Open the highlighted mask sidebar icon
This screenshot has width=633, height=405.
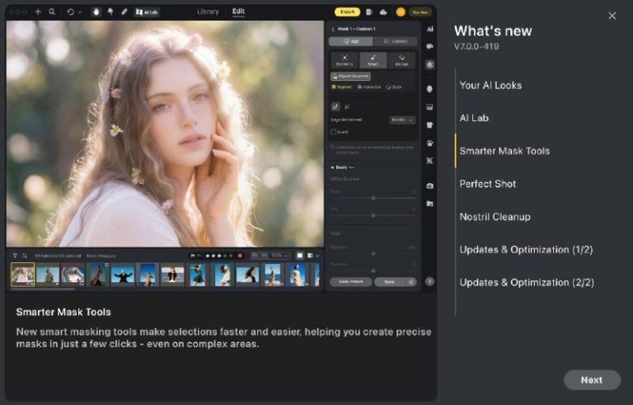tap(430, 64)
